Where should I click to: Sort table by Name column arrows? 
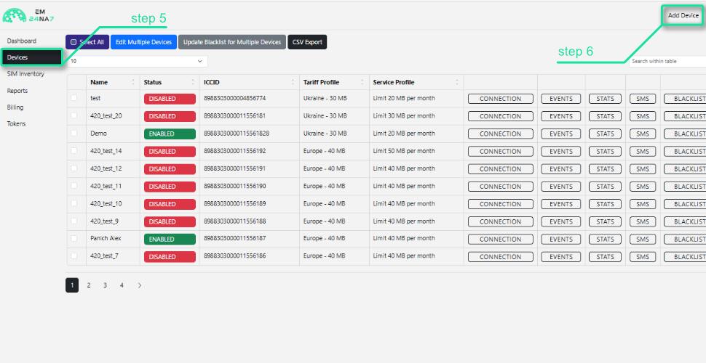point(132,82)
